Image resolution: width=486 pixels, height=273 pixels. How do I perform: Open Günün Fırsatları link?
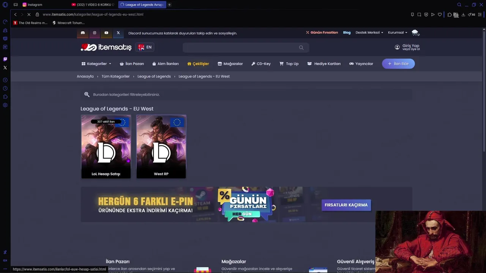322,33
